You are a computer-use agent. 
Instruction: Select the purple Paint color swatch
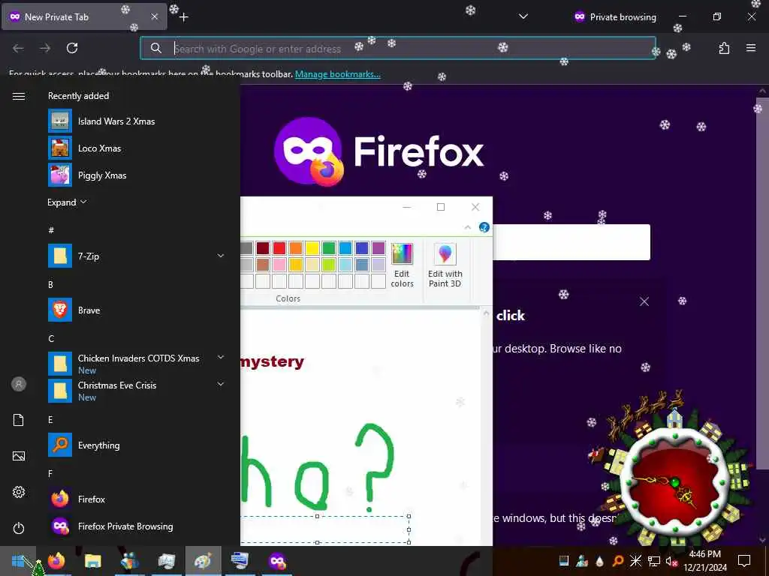(x=378, y=248)
